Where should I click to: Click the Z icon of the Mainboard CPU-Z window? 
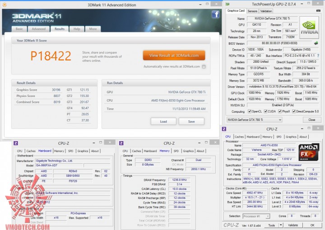pos(16,143)
